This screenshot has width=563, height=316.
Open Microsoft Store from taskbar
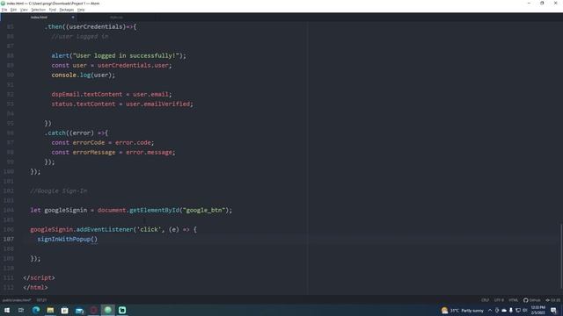64,310
